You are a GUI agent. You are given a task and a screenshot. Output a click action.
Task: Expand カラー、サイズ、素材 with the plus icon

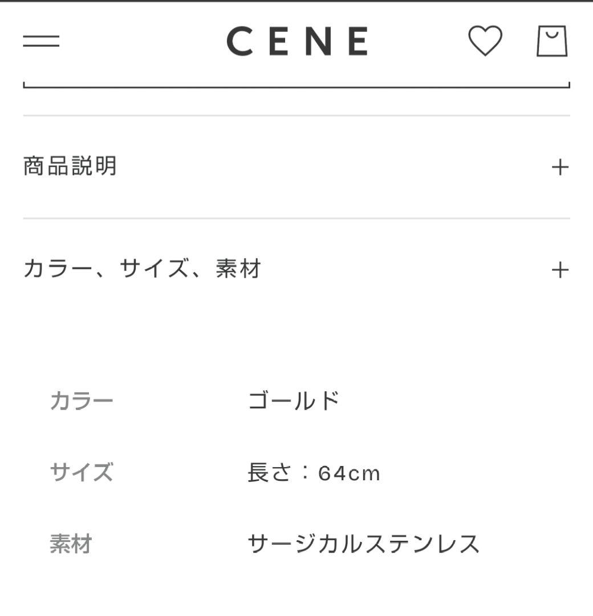560,270
